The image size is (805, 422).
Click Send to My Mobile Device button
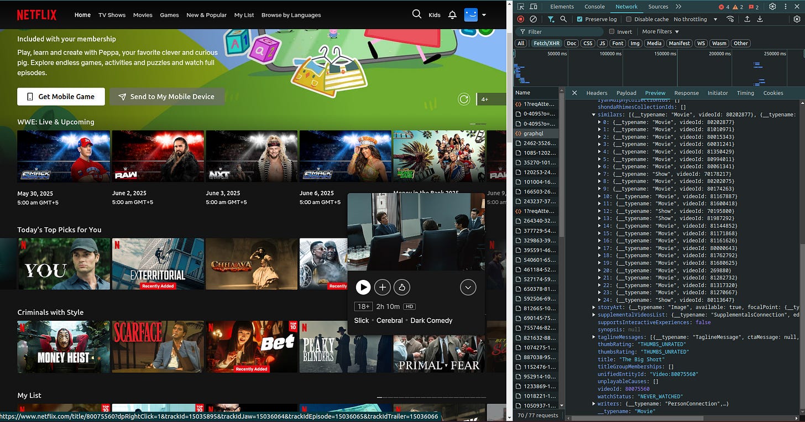(167, 96)
